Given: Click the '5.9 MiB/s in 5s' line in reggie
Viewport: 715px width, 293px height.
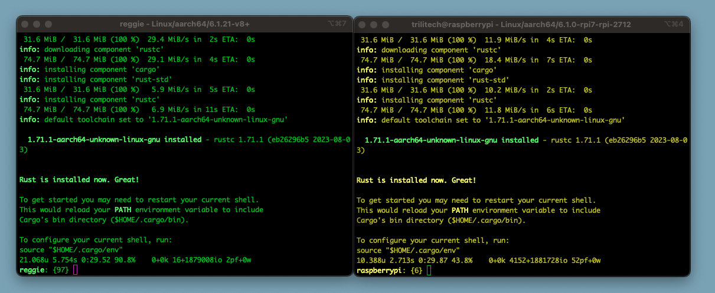Looking at the screenshot, I should pos(139,90).
